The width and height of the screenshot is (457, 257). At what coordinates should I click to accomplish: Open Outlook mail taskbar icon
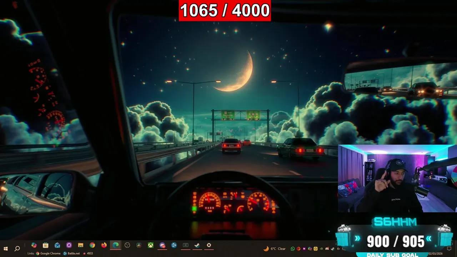click(57, 245)
